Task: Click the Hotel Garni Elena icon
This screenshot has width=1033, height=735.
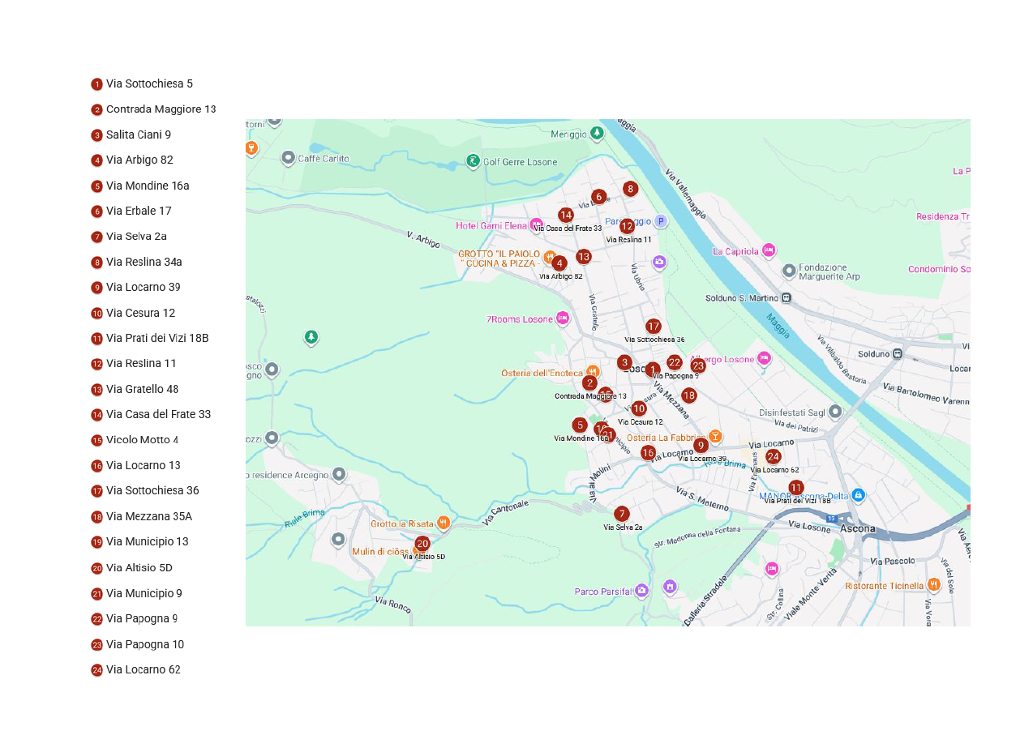Action: [536, 224]
